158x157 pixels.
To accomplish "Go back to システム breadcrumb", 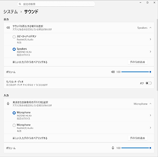I will tap(11, 12).
